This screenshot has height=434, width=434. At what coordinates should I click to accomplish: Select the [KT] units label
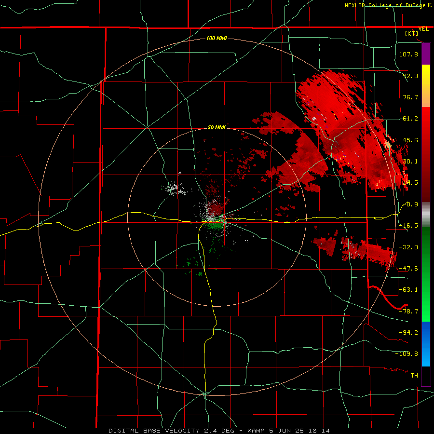click(411, 33)
